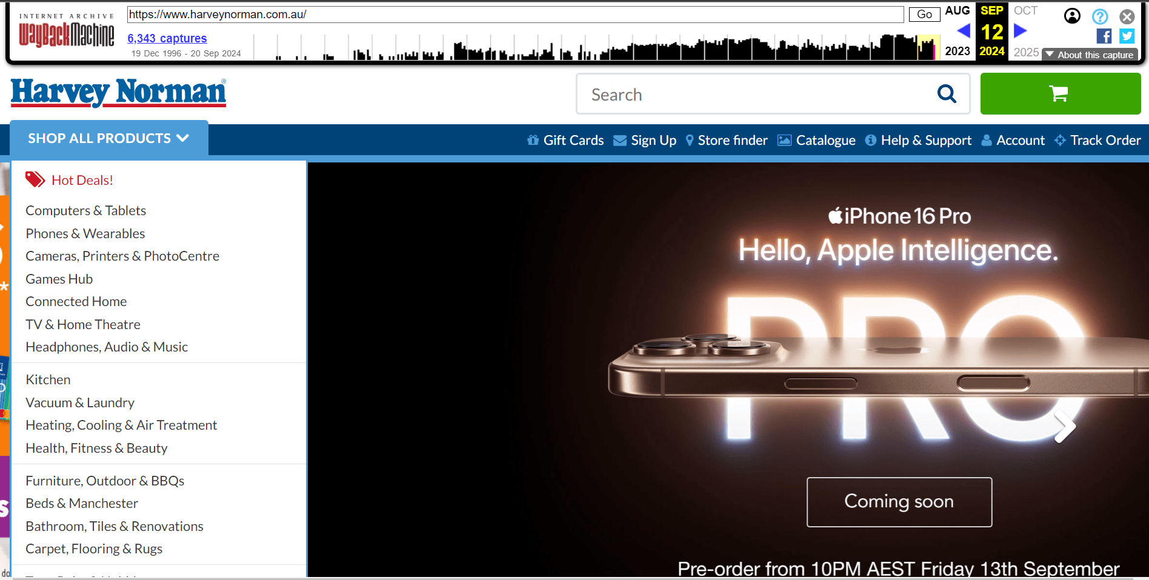
Task: Share capture on Twitter icon
Action: (x=1127, y=36)
